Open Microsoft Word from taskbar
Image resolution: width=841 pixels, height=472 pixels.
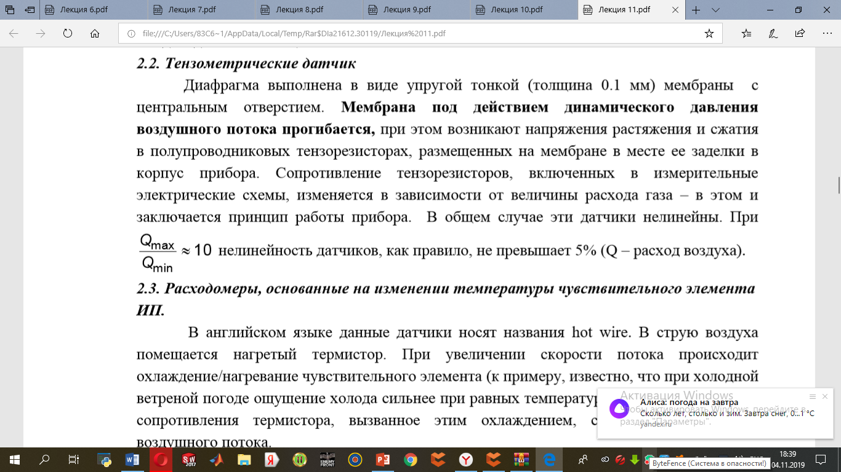pos(132,459)
